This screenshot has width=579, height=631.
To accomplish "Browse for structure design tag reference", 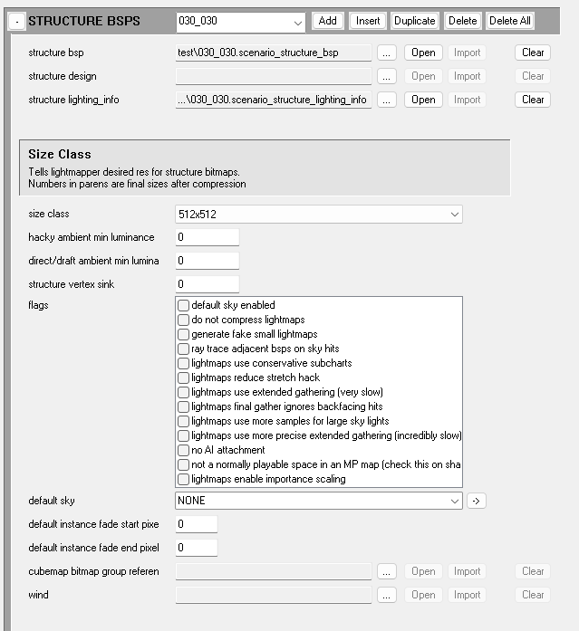I will click(x=387, y=76).
